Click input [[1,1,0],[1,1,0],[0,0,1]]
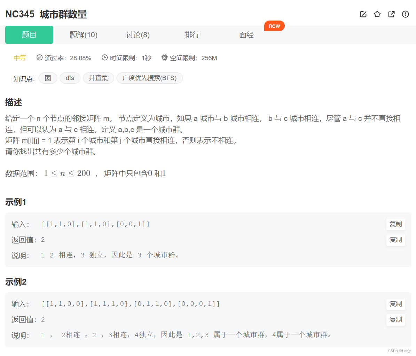 (95, 224)
